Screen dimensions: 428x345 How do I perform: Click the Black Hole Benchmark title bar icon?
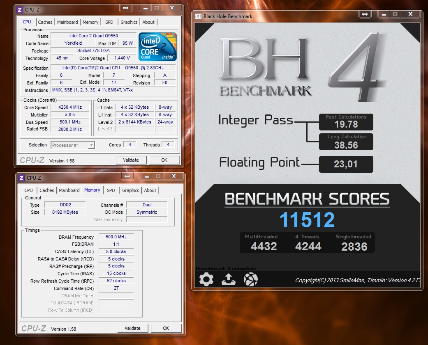click(198, 16)
